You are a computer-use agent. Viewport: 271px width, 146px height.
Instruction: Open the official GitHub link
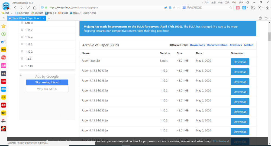pos(249,45)
